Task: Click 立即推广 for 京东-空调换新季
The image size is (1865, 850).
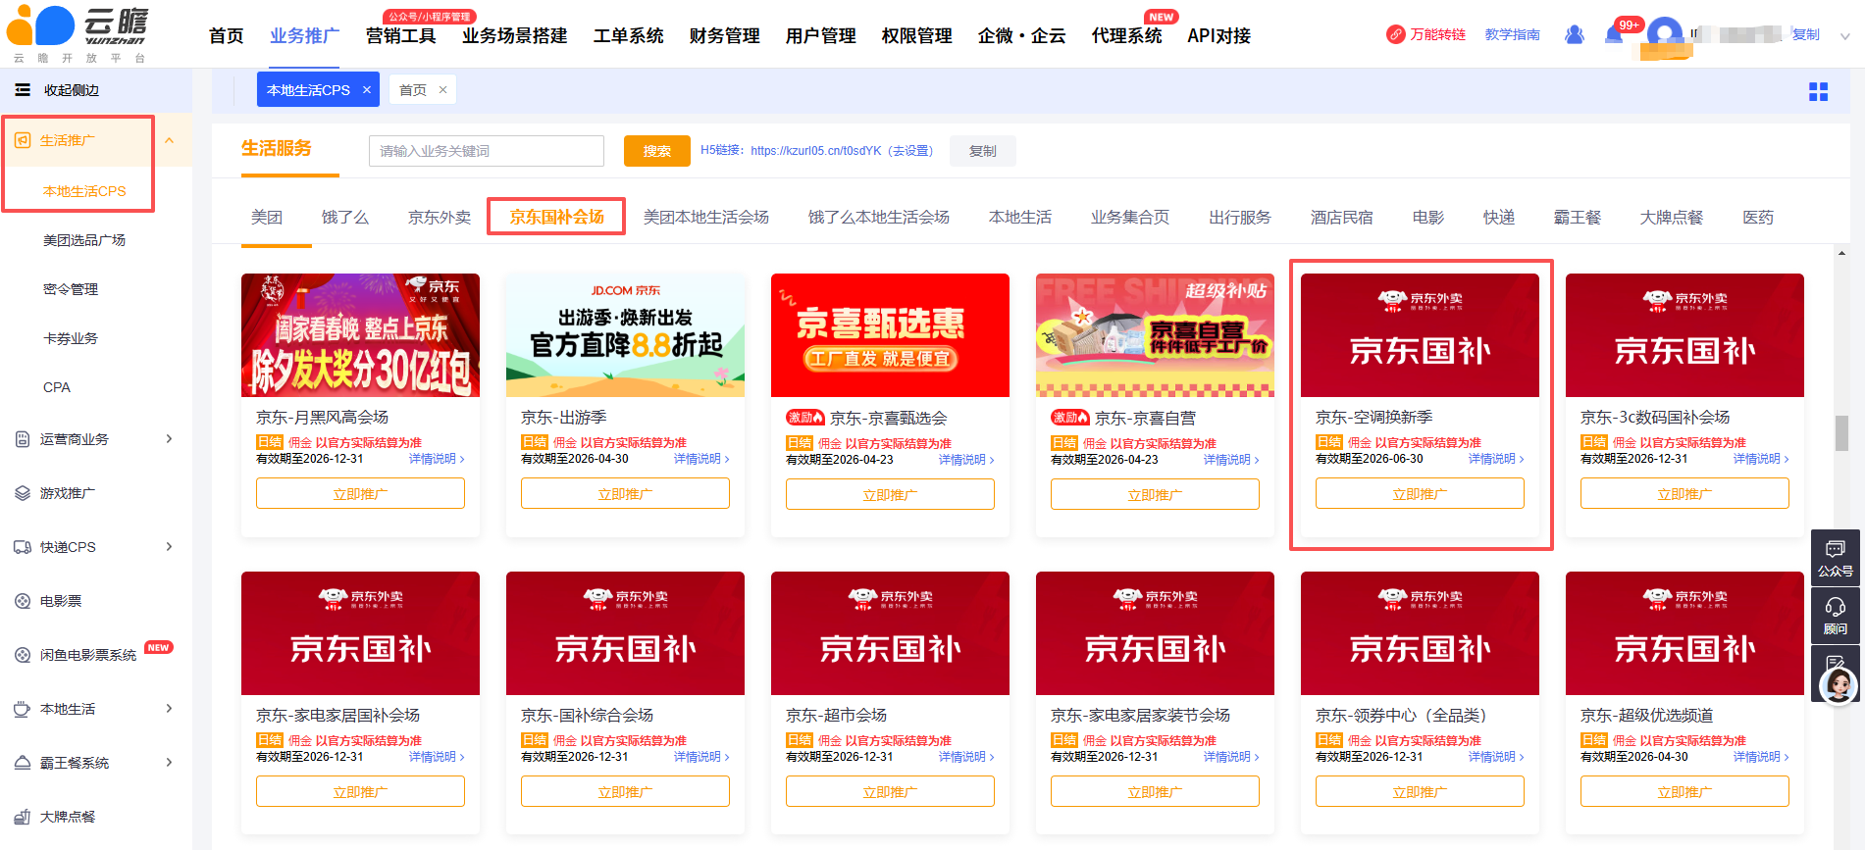Action: tap(1419, 494)
